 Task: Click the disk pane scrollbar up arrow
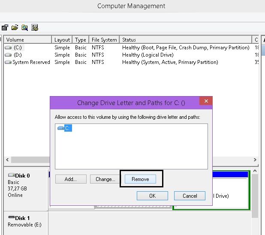click(x=255, y=171)
